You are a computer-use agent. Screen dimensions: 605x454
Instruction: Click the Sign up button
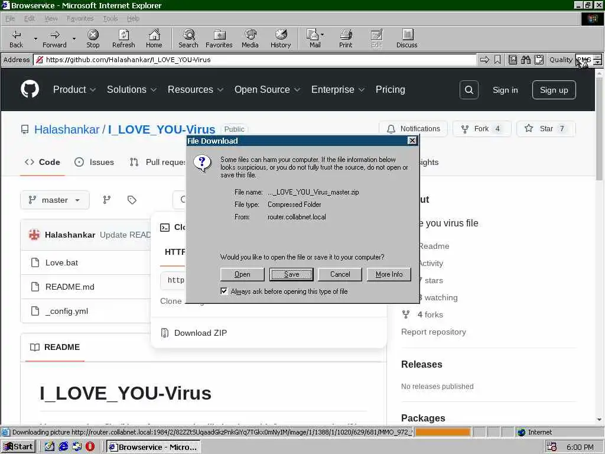coord(554,90)
